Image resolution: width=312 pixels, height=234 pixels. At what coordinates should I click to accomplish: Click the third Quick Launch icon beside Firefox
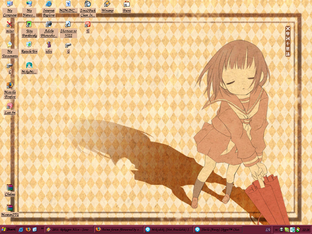(35, 229)
